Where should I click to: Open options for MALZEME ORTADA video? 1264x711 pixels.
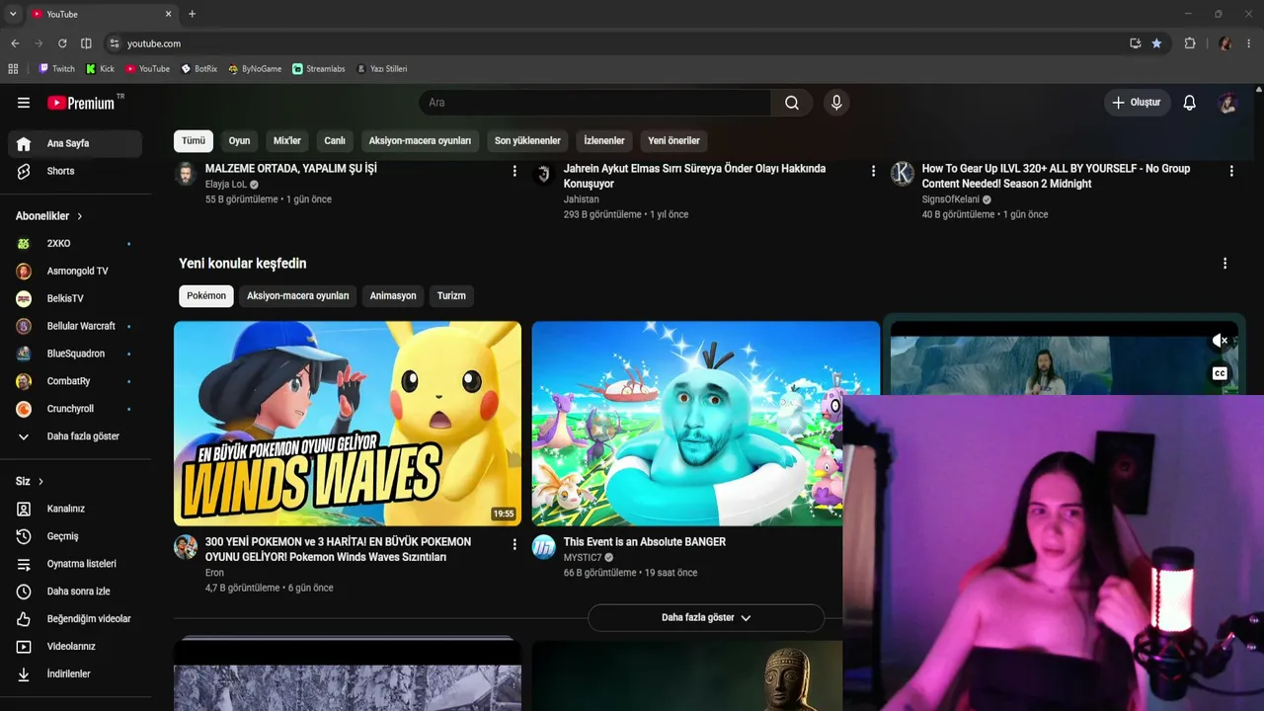click(x=514, y=171)
